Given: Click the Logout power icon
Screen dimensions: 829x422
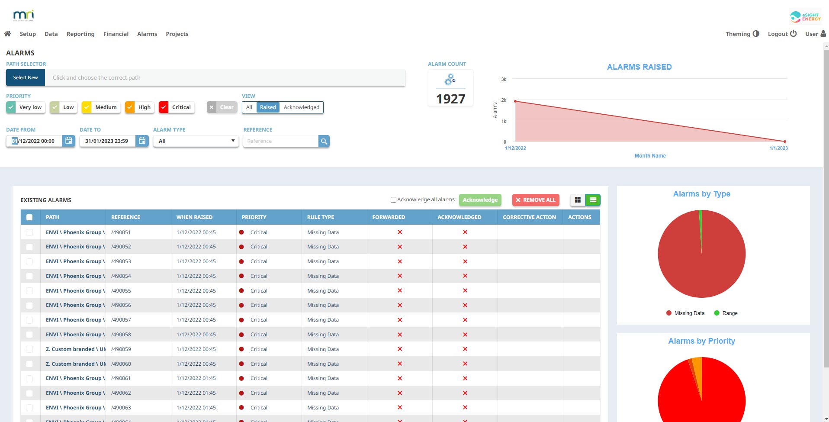Looking at the screenshot, I should coord(794,33).
